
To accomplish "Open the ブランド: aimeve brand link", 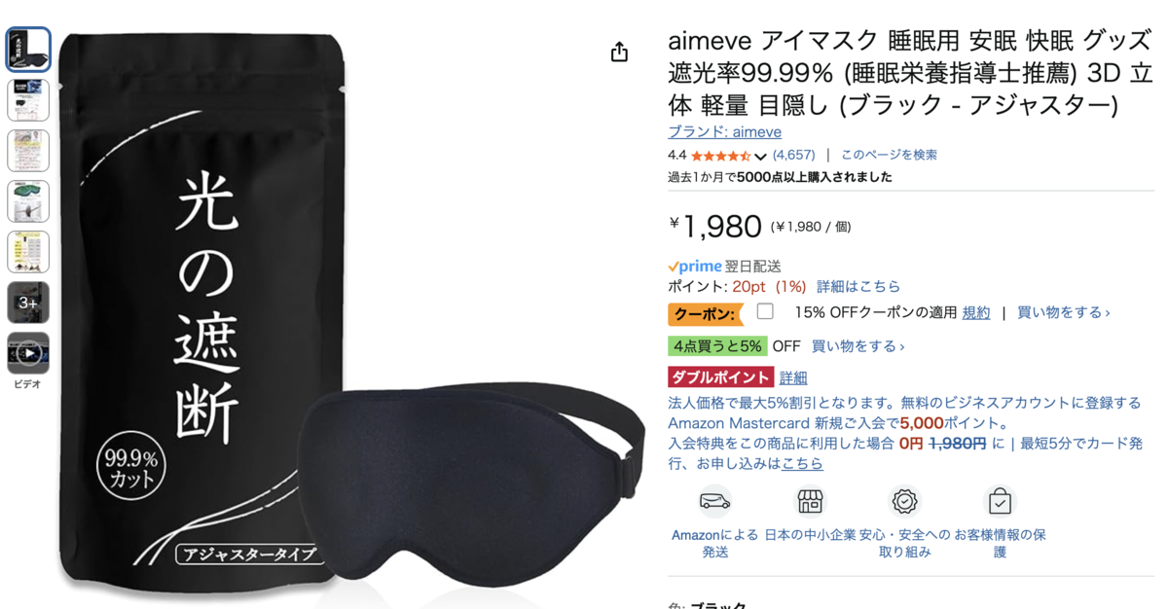I will (x=724, y=131).
